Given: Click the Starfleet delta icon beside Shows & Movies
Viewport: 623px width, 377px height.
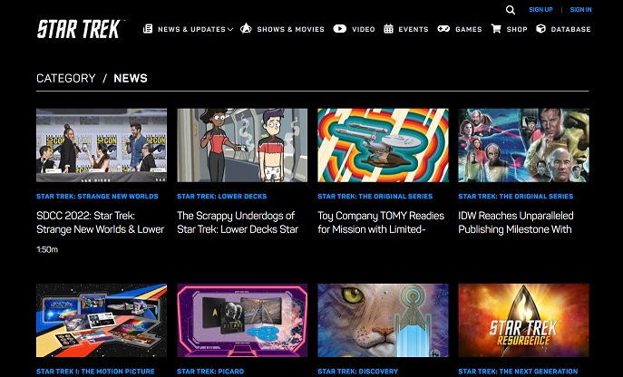Looking at the screenshot, I should pyautogui.click(x=246, y=29).
